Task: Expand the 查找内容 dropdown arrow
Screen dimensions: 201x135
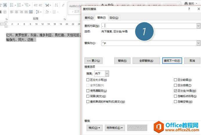Action: [198, 26]
